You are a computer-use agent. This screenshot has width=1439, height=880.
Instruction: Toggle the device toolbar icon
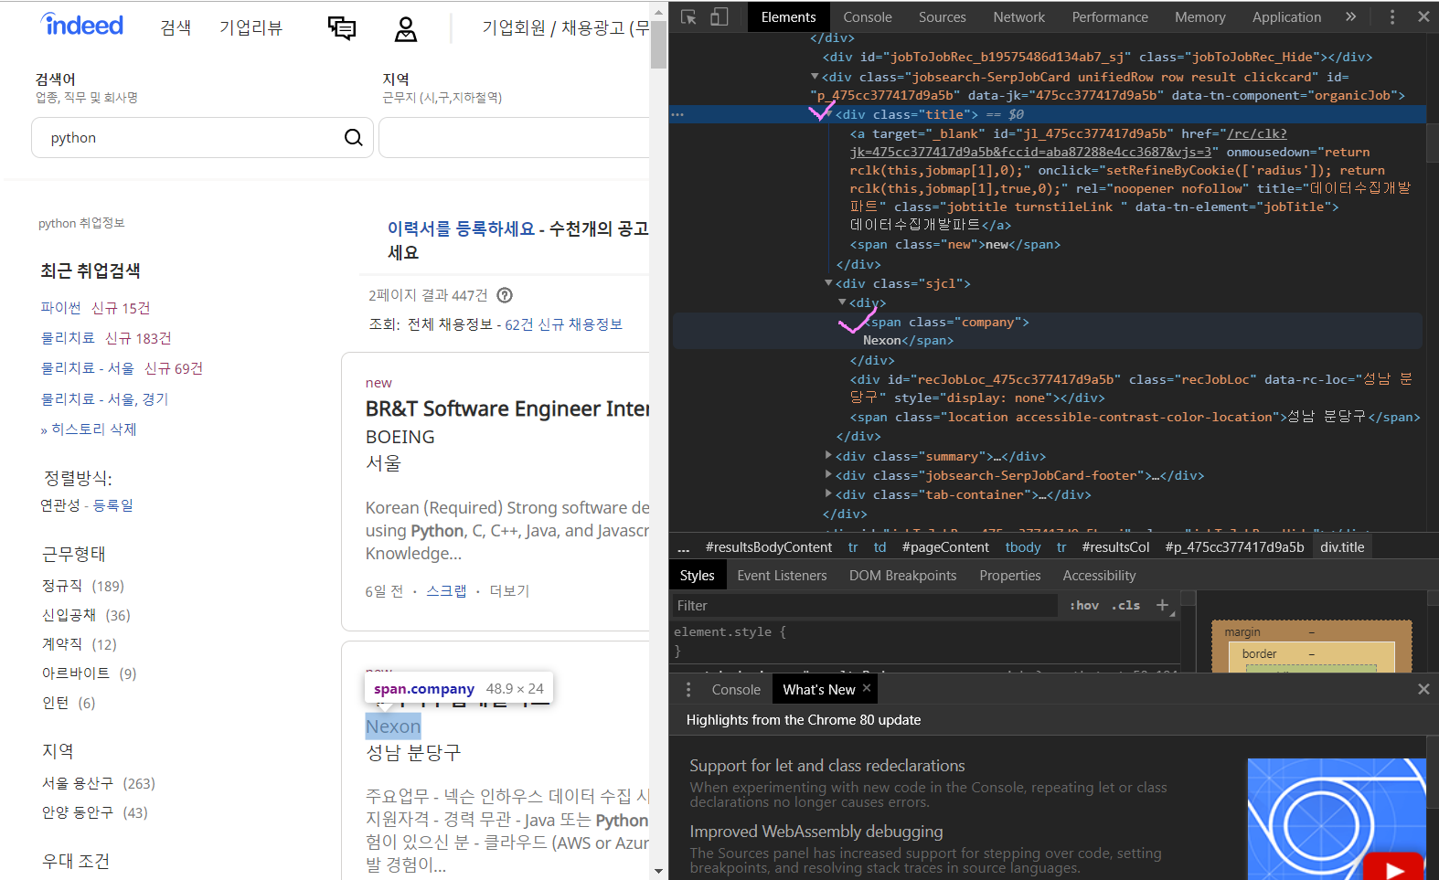tap(719, 17)
